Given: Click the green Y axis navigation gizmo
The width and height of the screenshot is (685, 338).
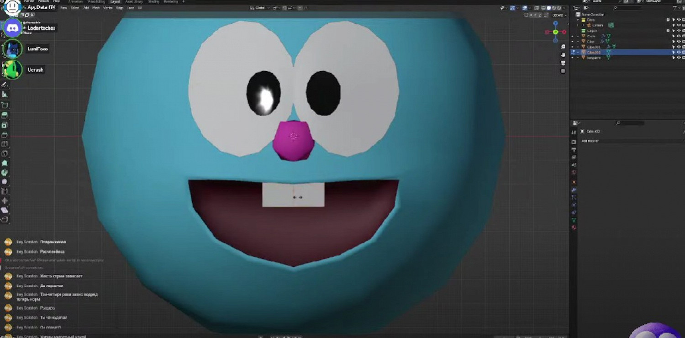Looking at the screenshot, I should coord(555,32).
